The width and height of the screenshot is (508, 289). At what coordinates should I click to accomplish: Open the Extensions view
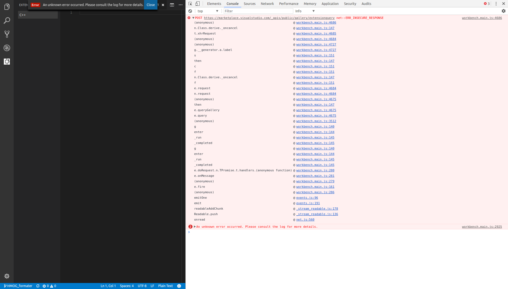tap(7, 62)
